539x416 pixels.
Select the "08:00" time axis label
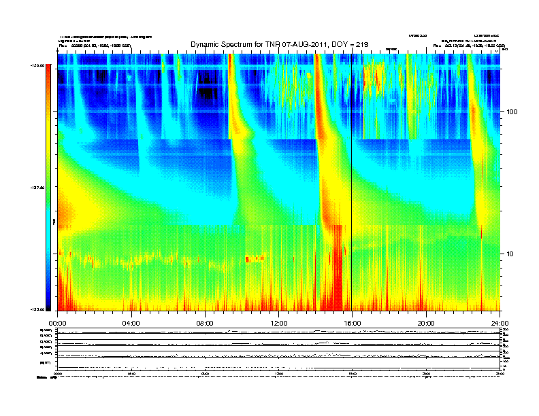205,324
